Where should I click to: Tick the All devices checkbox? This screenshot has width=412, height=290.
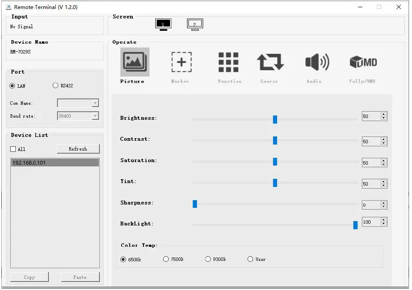coord(13,149)
